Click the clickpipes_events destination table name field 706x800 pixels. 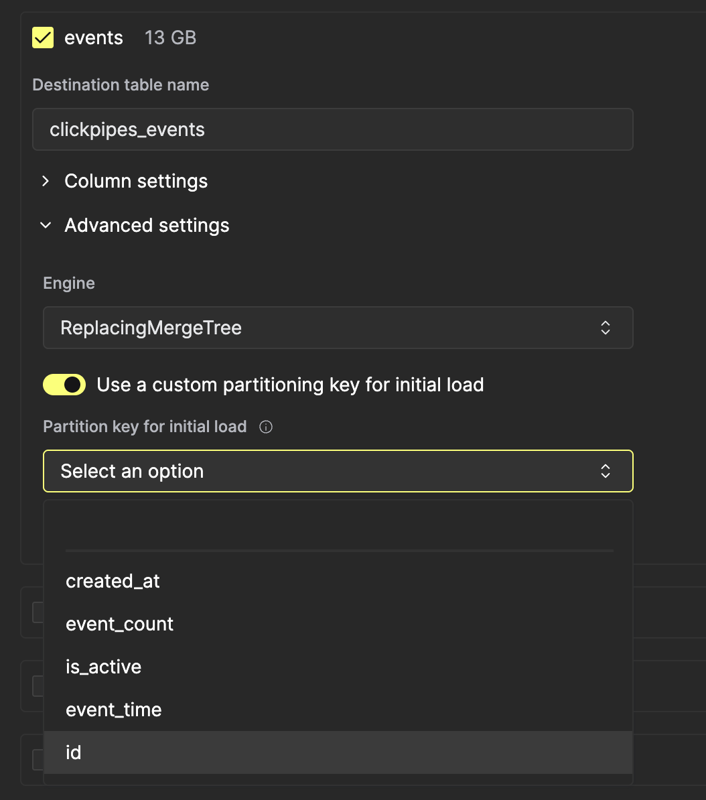point(332,129)
